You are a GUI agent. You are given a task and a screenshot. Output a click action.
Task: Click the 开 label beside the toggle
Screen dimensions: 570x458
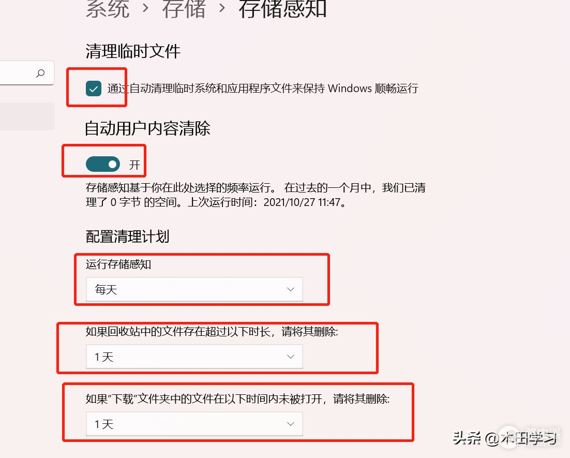134,165
